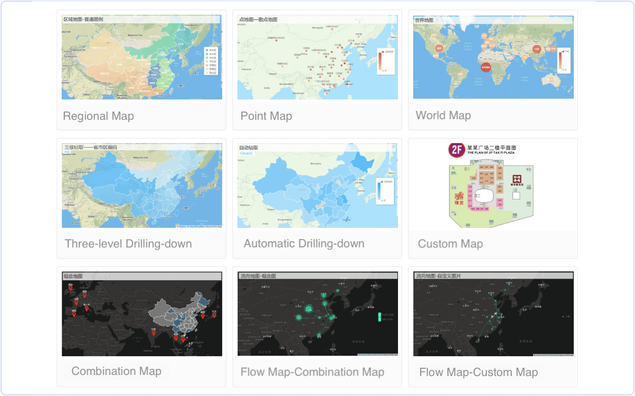Click the legend in the Regional Map preview
The height and width of the screenshot is (396, 635).
[x=211, y=61]
